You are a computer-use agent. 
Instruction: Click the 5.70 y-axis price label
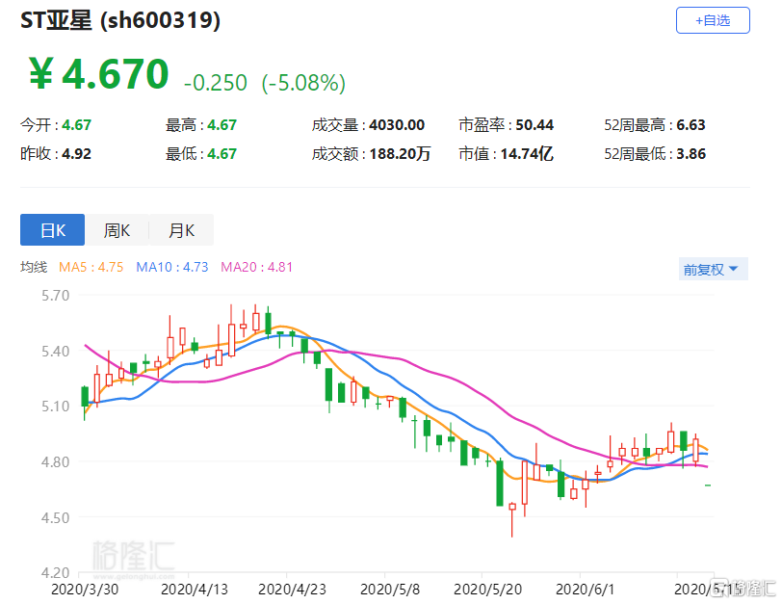tap(55, 296)
